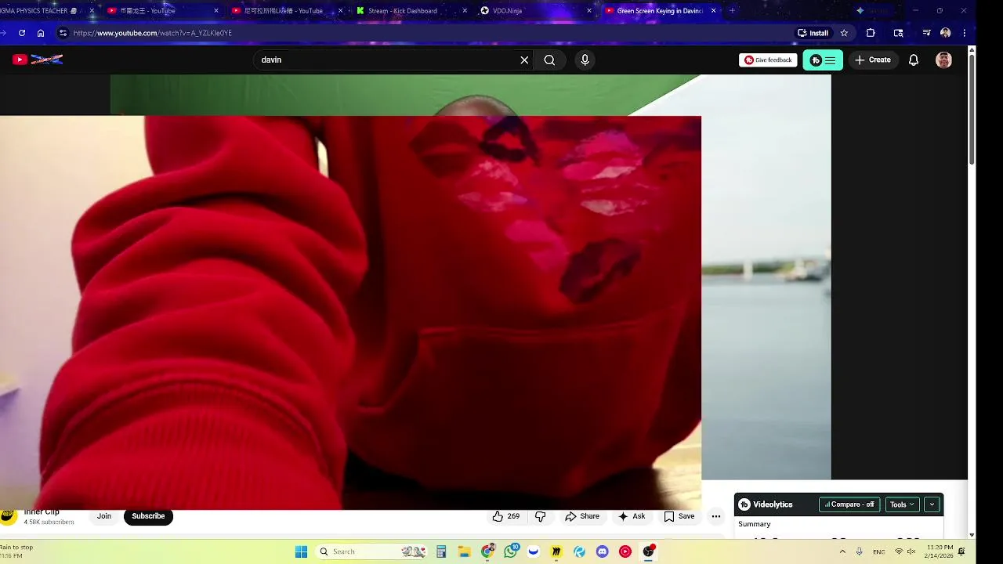
Task: Clear the YouTube search text with X
Action: [x=524, y=60]
